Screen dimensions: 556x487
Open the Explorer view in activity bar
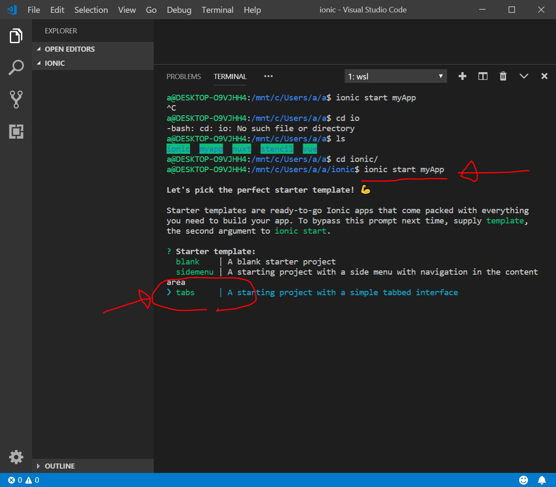16,36
